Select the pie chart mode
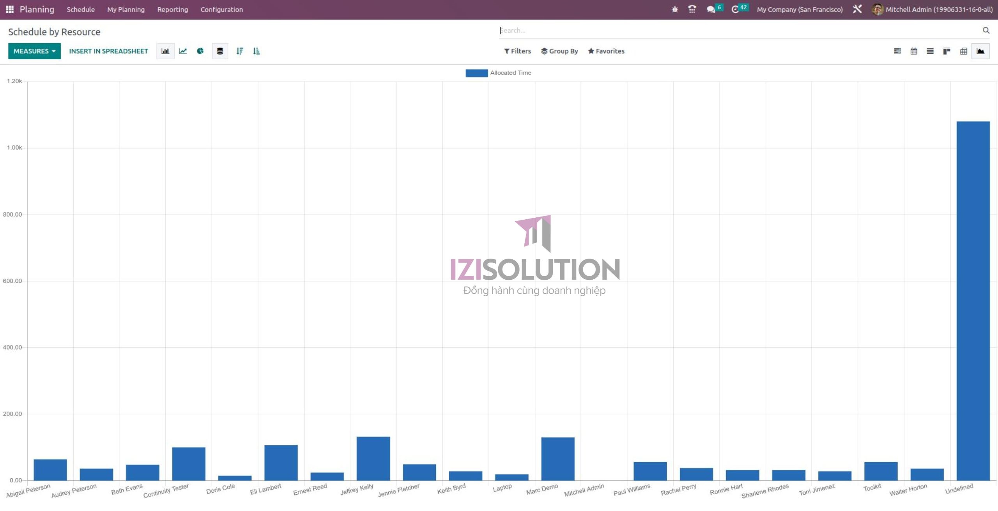 (200, 51)
